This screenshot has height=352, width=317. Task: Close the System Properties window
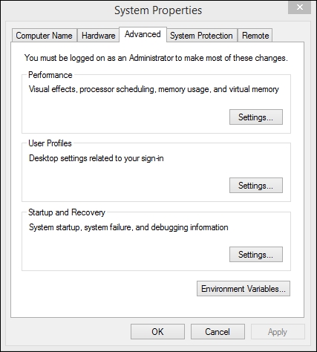(299, 7)
